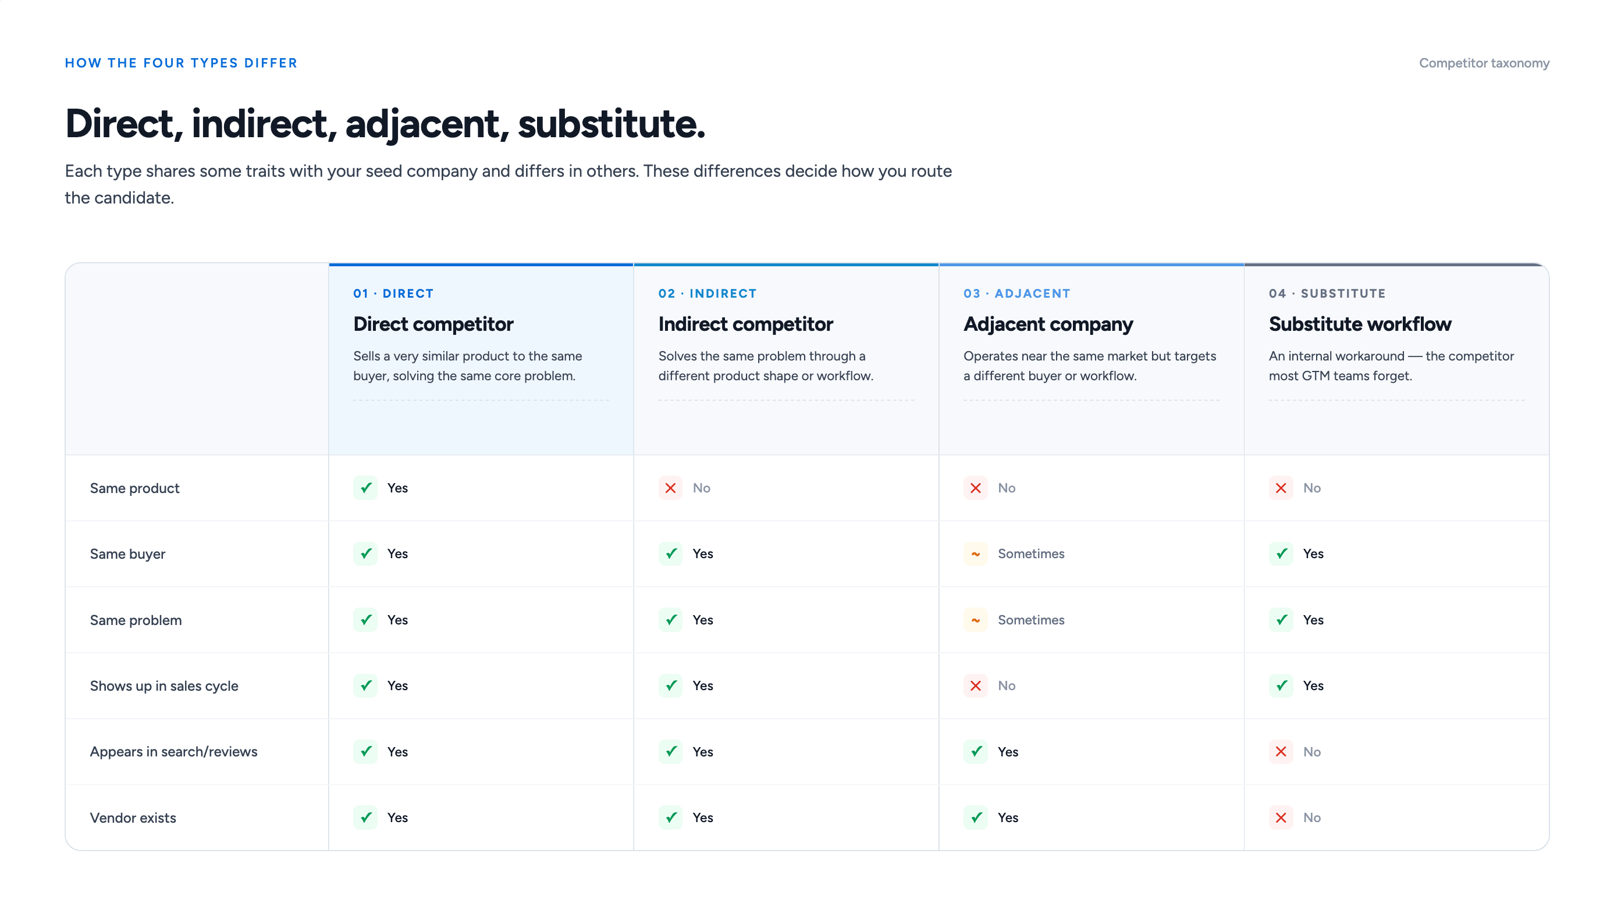Click Substitute column's red X for Appears in search/reviews
Image resolution: width=1614 pixels, height=907 pixels.
pos(1280,751)
